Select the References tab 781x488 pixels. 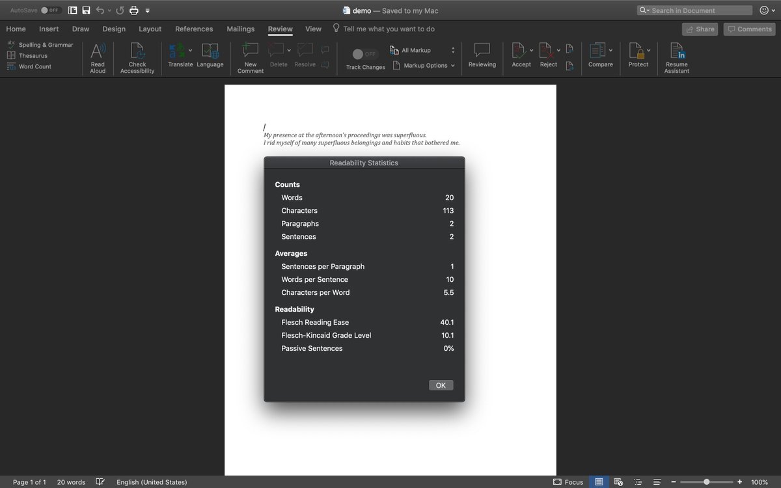point(194,29)
